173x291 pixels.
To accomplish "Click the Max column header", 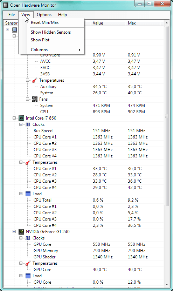I will tap(144, 23).
